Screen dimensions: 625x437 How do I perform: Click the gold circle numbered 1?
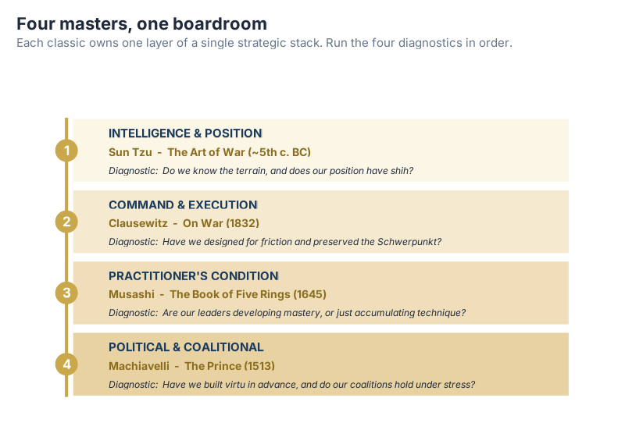coord(66,151)
